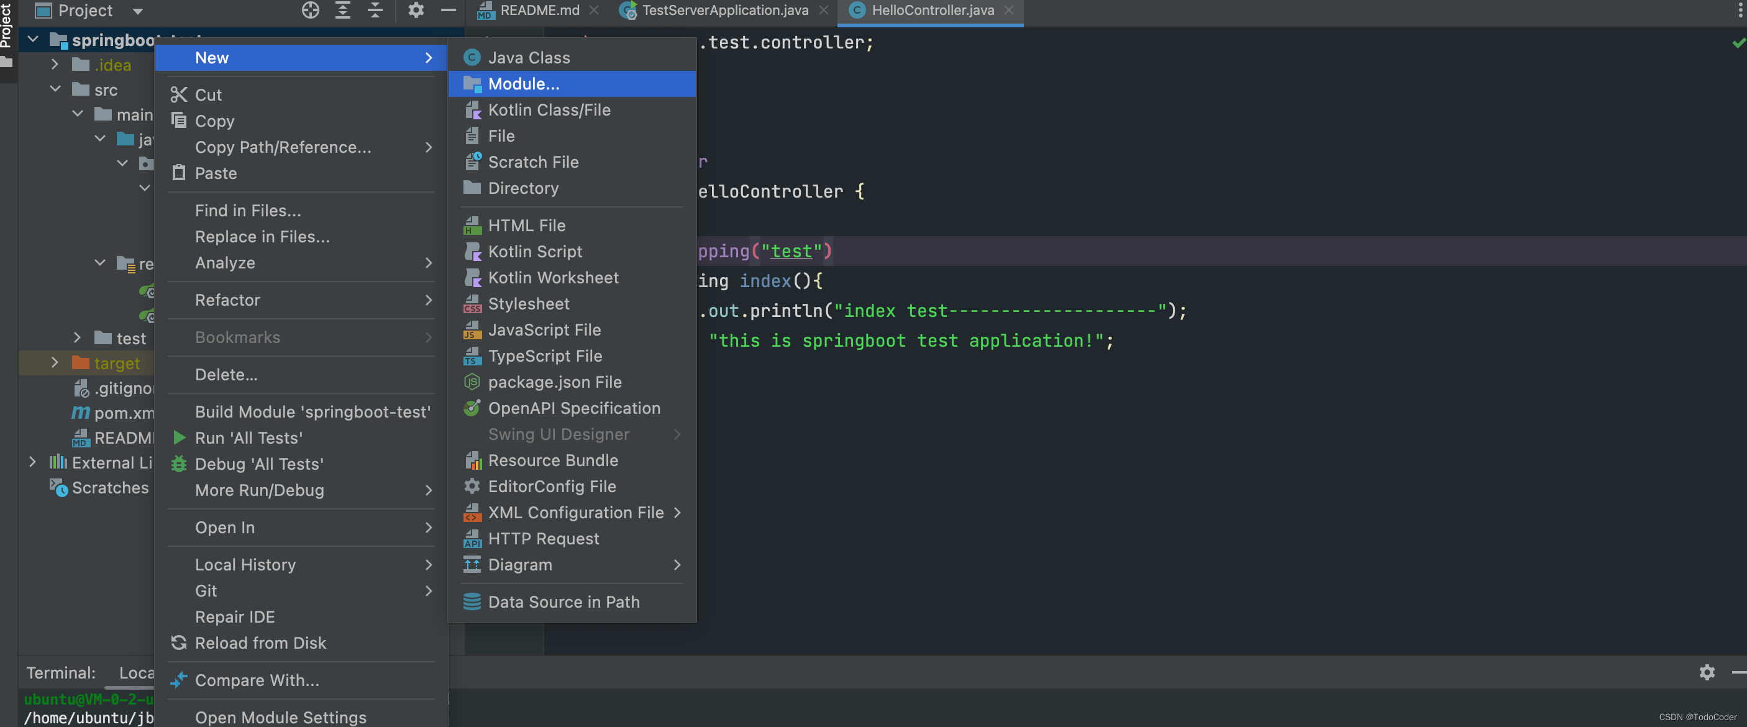This screenshot has height=727, width=1747.
Task: Open Project panel settings gear
Action: tap(416, 10)
